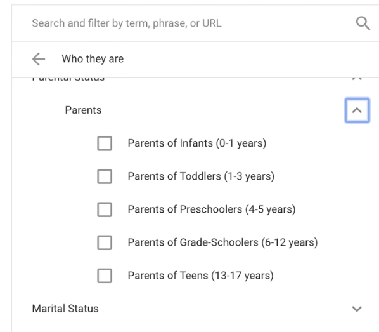
Task: Check Parents of Grade-Schoolers (6-12 years)
Action: [105, 242]
